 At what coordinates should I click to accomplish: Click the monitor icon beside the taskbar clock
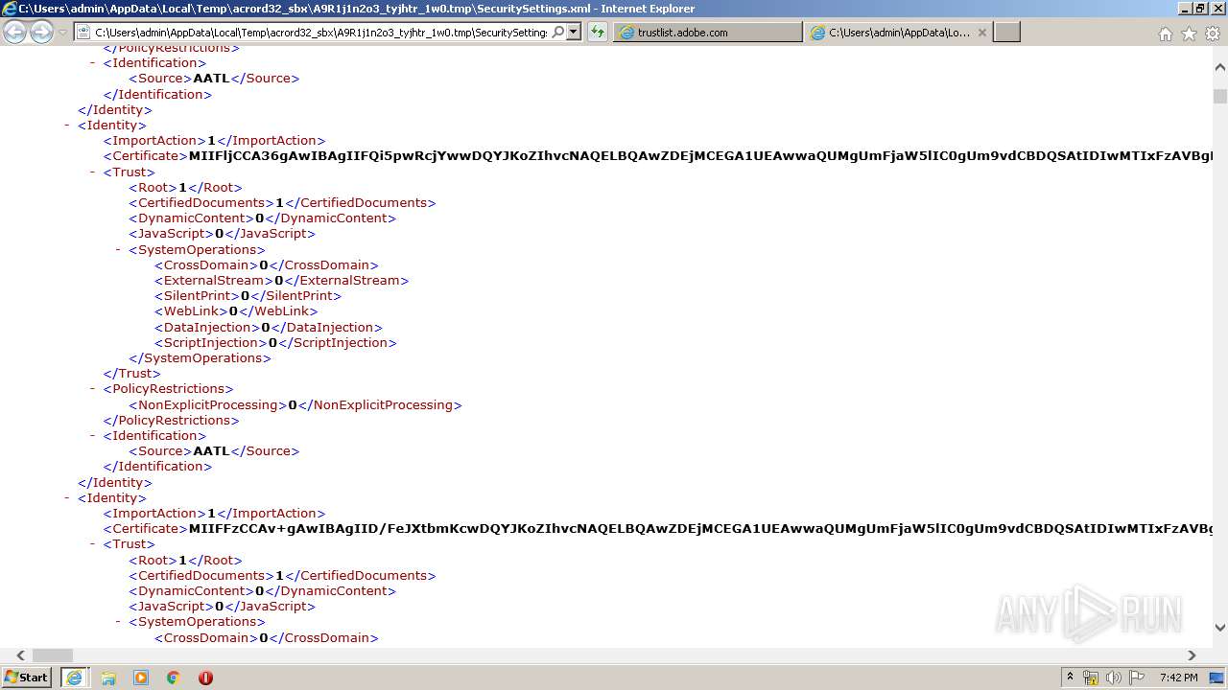click(1218, 678)
